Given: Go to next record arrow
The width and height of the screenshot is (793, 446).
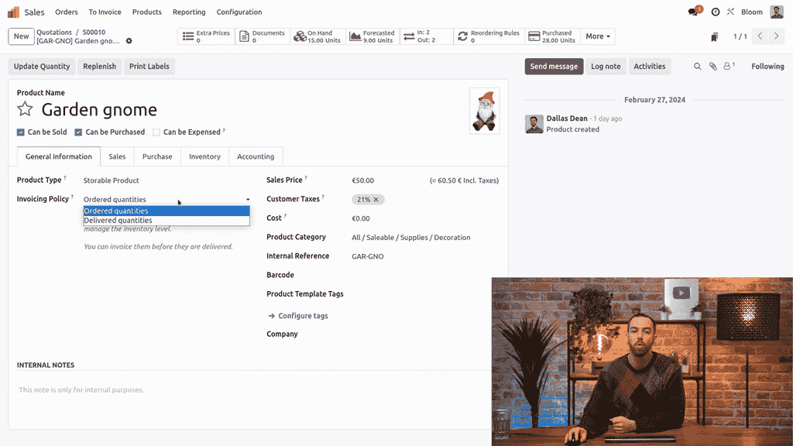Looking at the screenshot, I should click(x=778, y=36).
